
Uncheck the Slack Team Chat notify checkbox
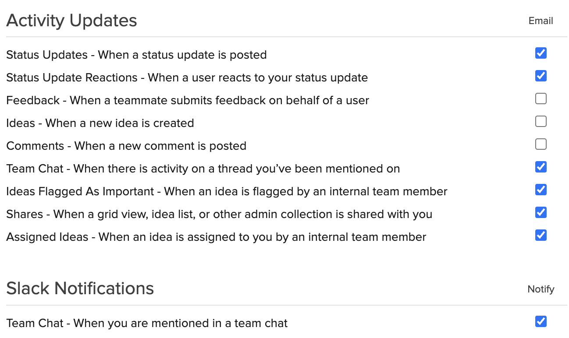[x=541, y=321]
